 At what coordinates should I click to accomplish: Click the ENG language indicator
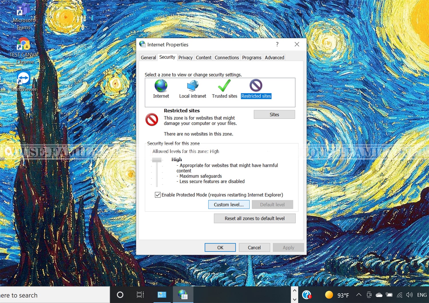(x=422, y=295)
